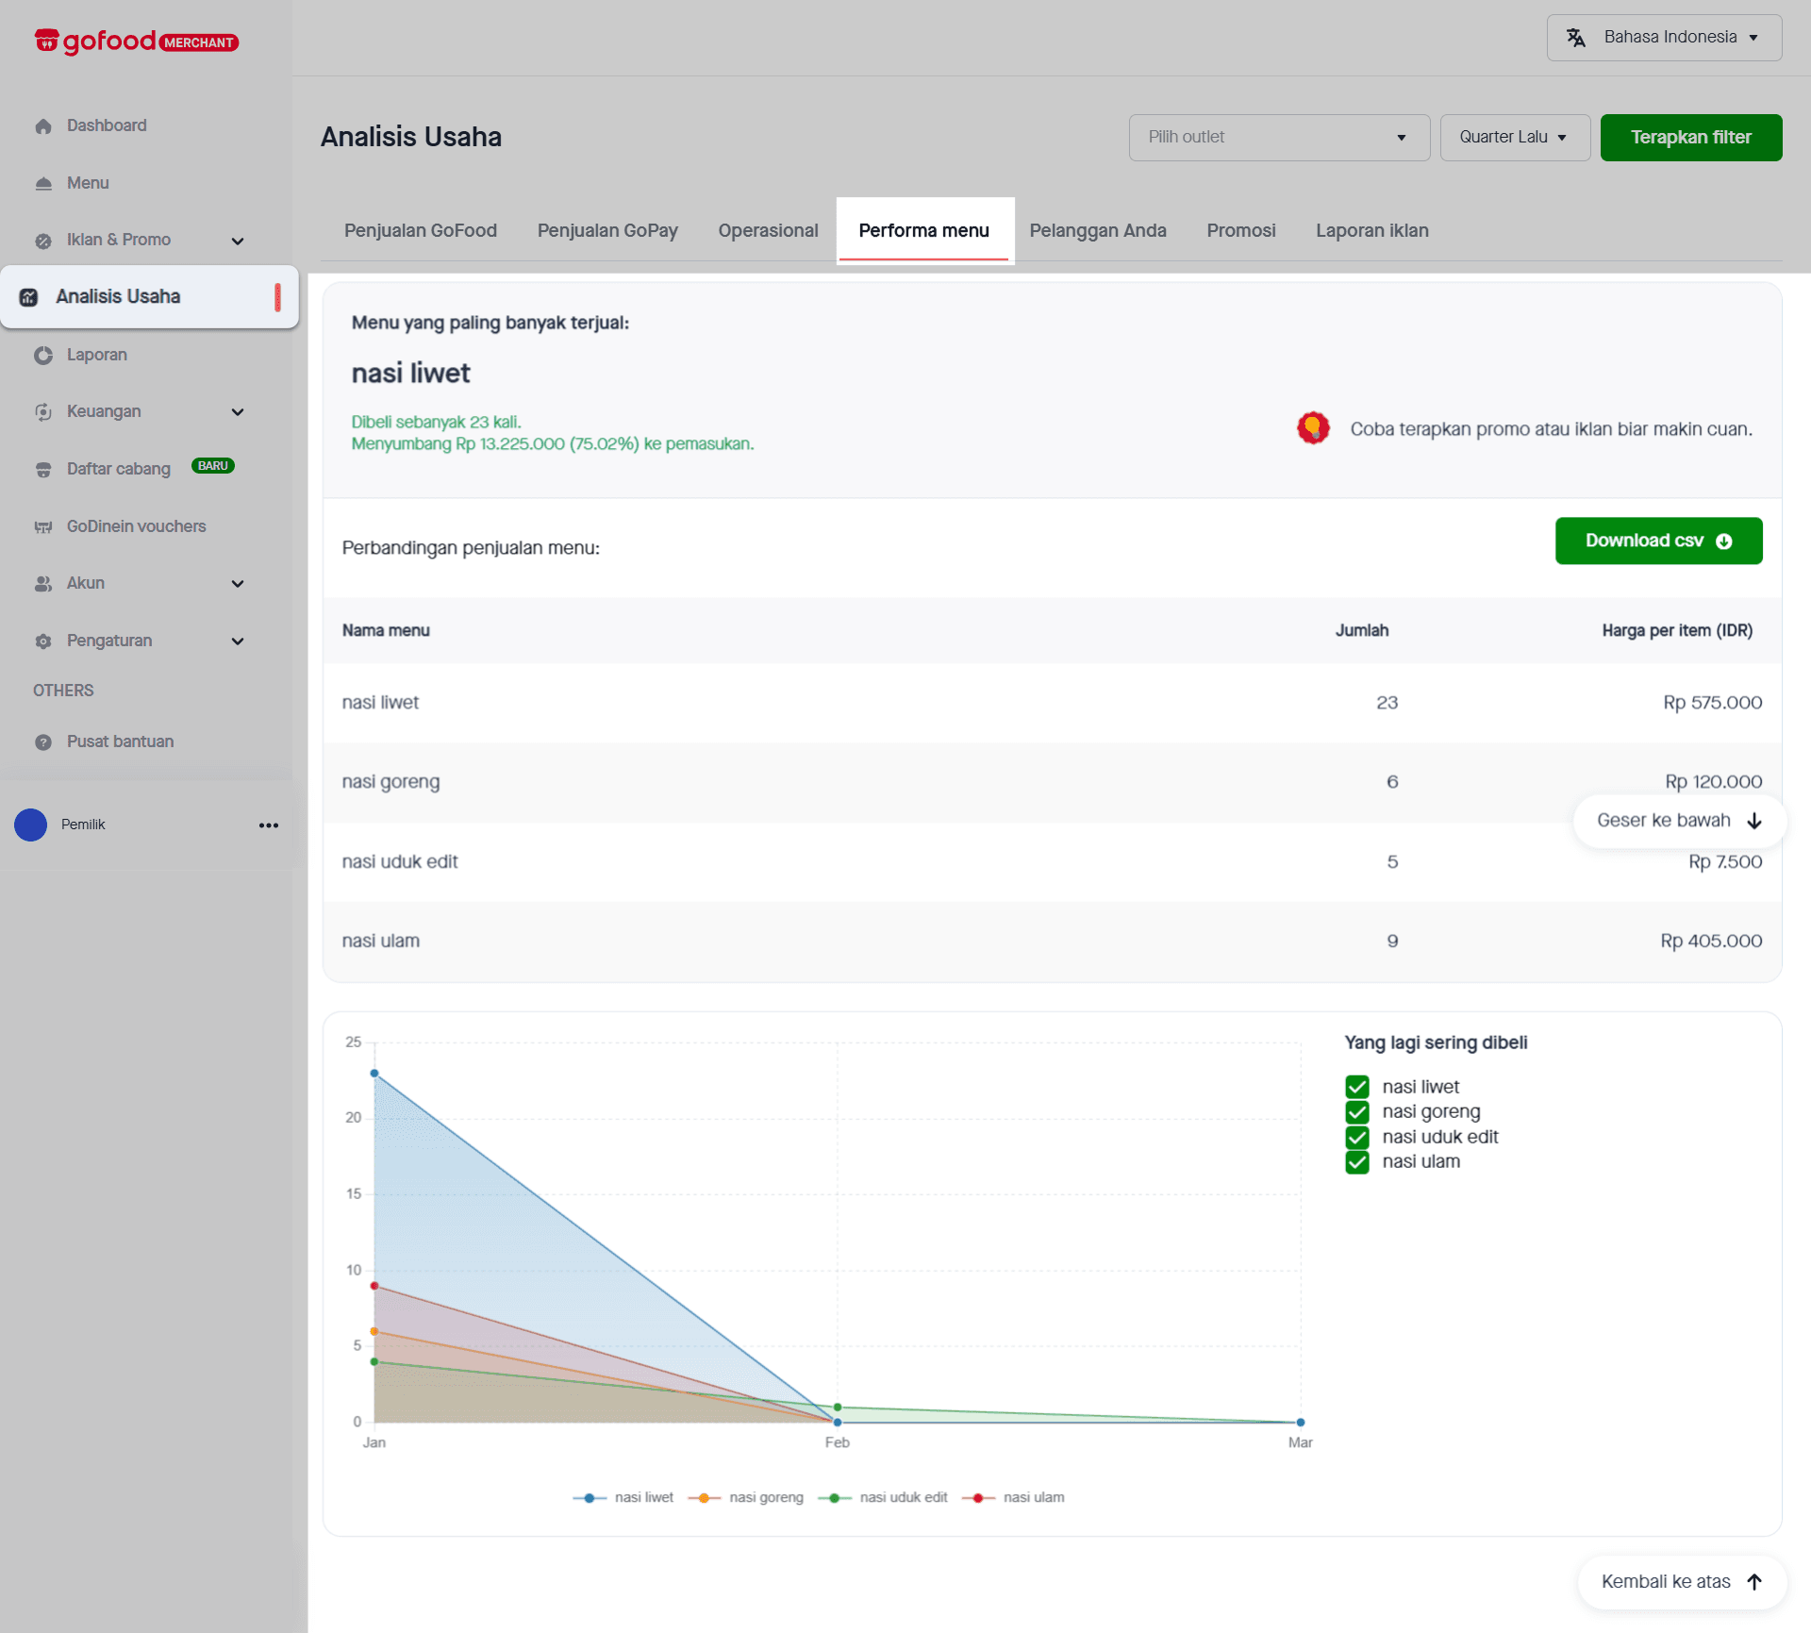1811x1633 pixels.
Task: Click the up arrow in Kembali ke atas
Action: pyautogui.click(x=1754, y=1582)
